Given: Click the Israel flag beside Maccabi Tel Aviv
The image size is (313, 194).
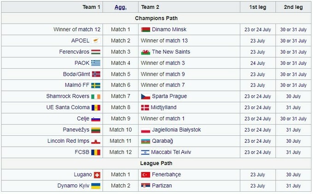Looking at the screenshot, I should (145, 152).
